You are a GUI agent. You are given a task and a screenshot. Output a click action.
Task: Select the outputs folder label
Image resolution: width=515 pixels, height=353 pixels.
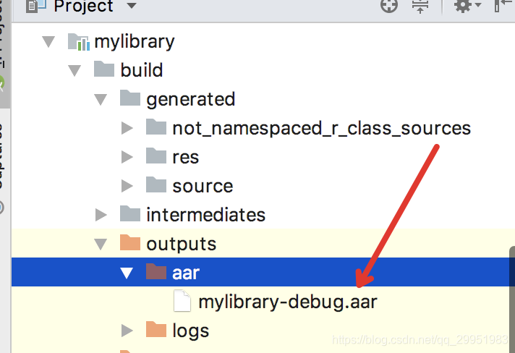click(182, 244)
